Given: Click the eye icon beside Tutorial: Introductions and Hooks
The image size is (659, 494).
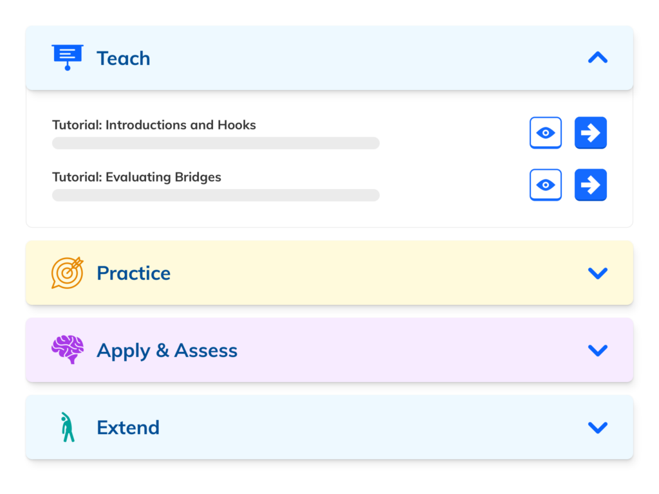Looking at the screenshot, I should point(545,133).
